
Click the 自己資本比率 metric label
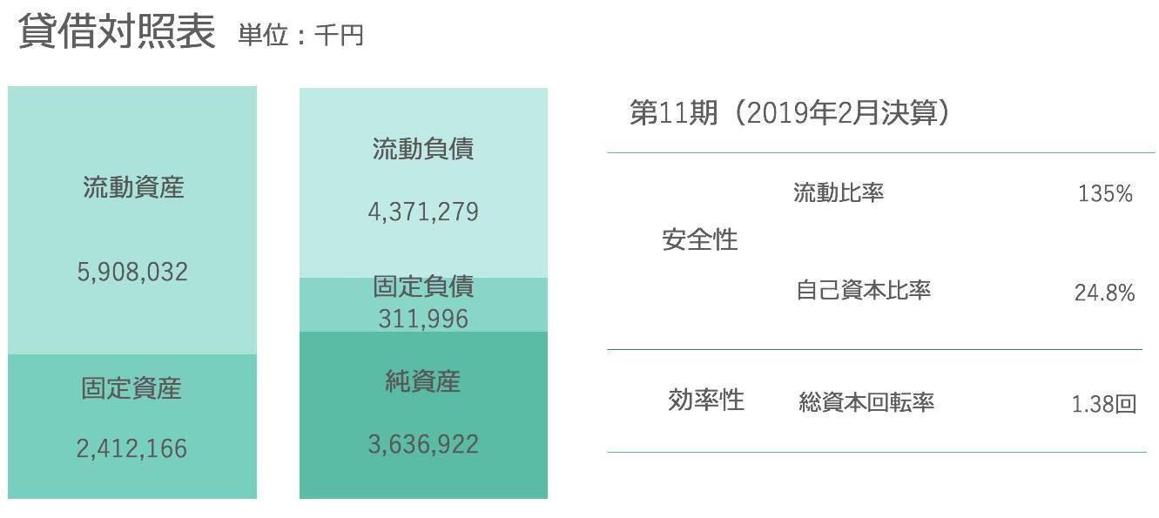click(863, 290)
